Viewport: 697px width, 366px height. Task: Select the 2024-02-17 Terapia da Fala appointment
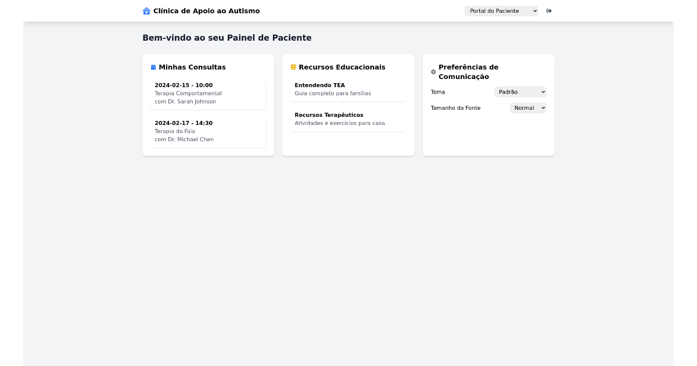point(208,131)
